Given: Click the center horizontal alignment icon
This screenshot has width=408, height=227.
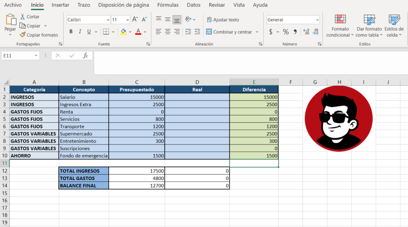Looking at the screenshot, I should 168,32.
